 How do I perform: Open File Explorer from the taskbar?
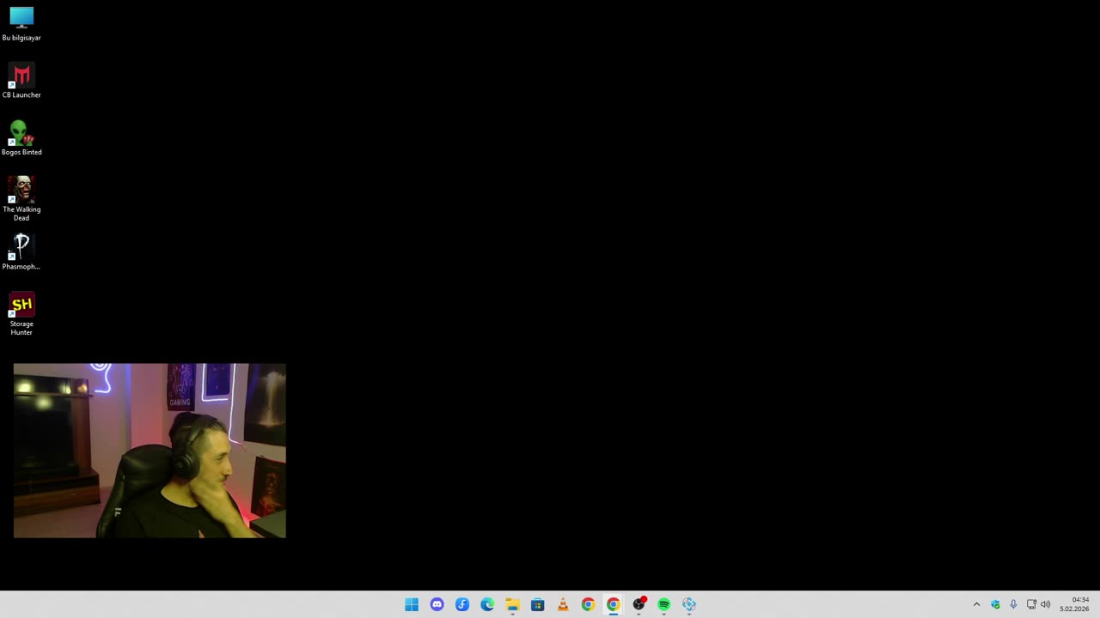pos(512,604)
